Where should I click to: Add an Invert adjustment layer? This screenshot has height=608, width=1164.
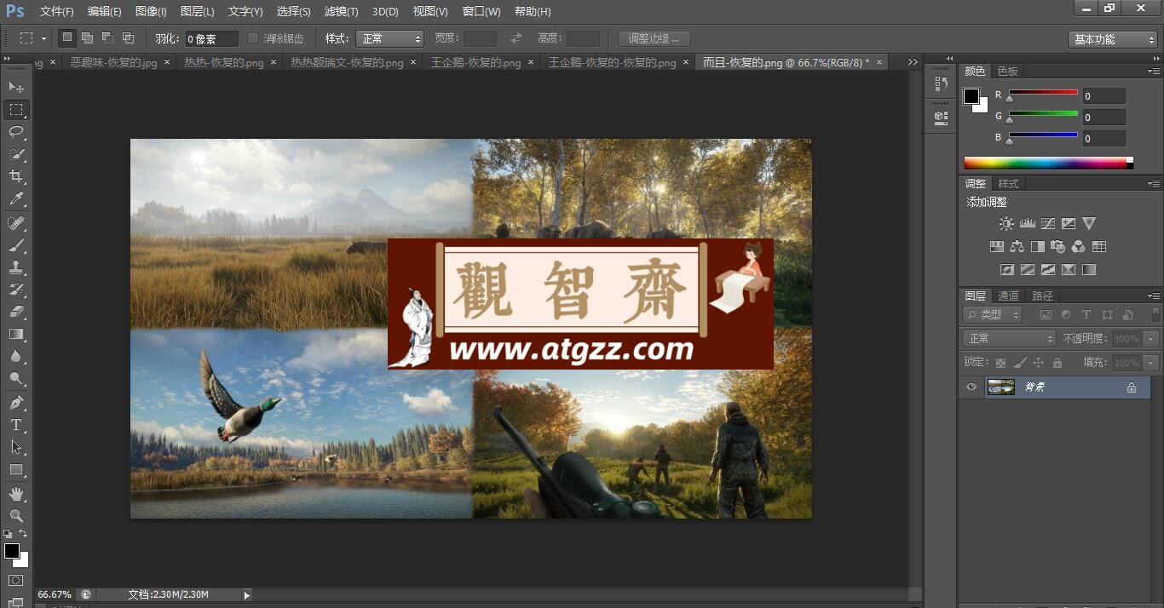1006,269
